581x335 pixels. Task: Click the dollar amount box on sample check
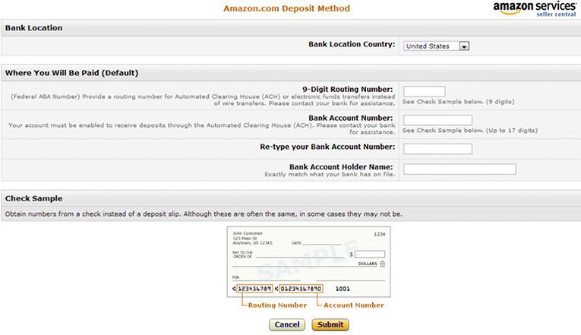[370, 254]
